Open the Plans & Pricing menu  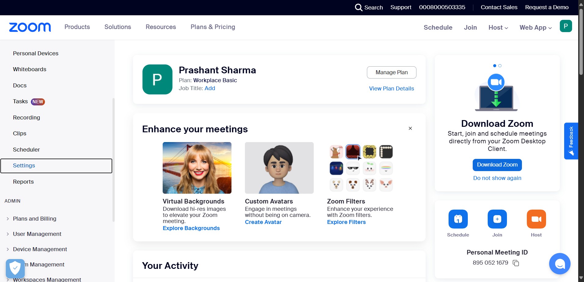pos(213,27)
